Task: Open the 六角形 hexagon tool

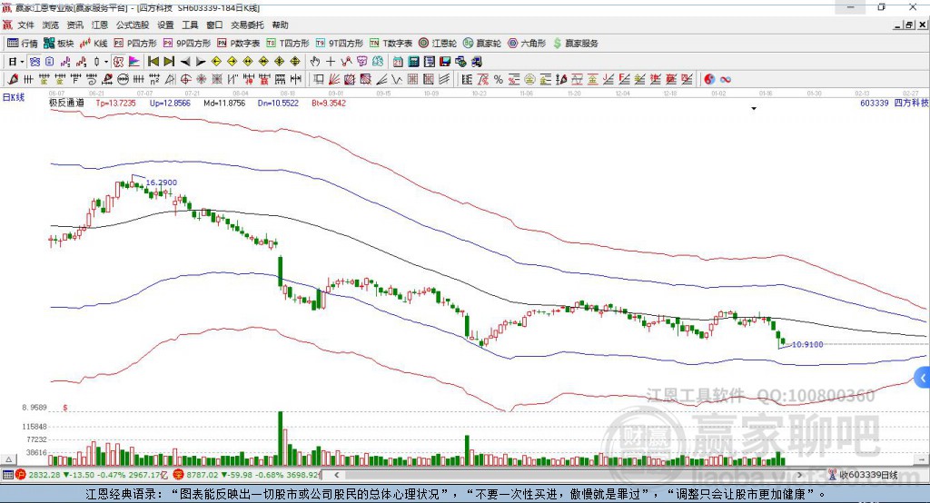Action: (527, 44)
